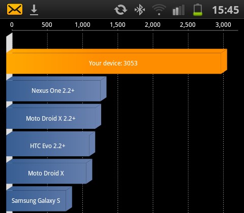This screenshot has height=213, width=244.
Task: Tap the sync status icon
Action: [x=120, y=10]
